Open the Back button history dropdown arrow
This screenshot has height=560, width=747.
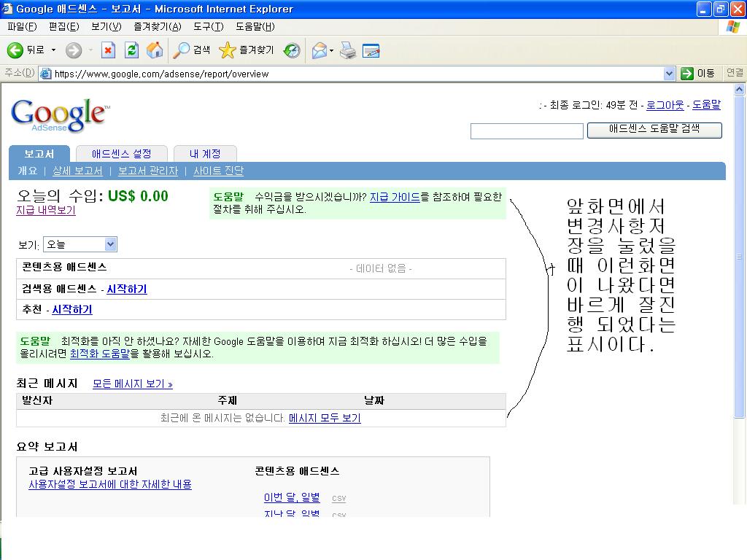[x=53, y=50]
